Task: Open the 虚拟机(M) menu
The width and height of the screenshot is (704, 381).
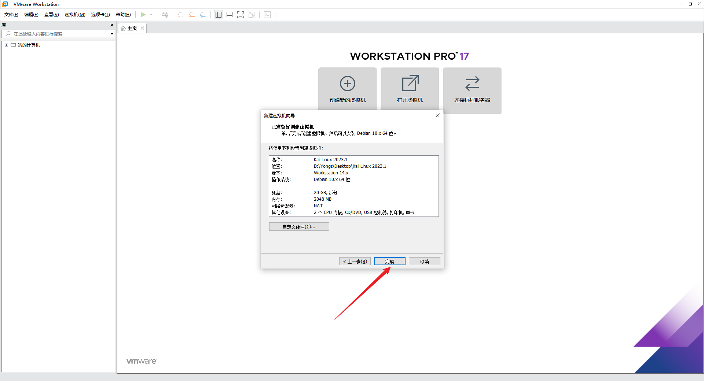Action: pyautogui.click(x=75, y=15)
